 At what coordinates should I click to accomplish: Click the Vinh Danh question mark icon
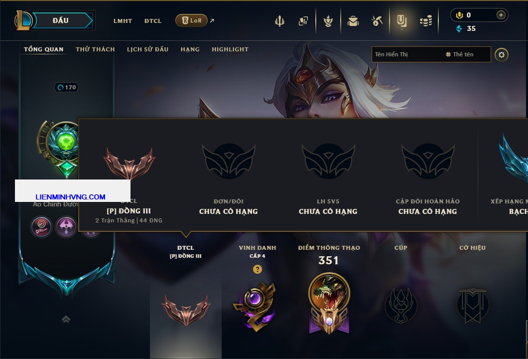click(257, 269)
